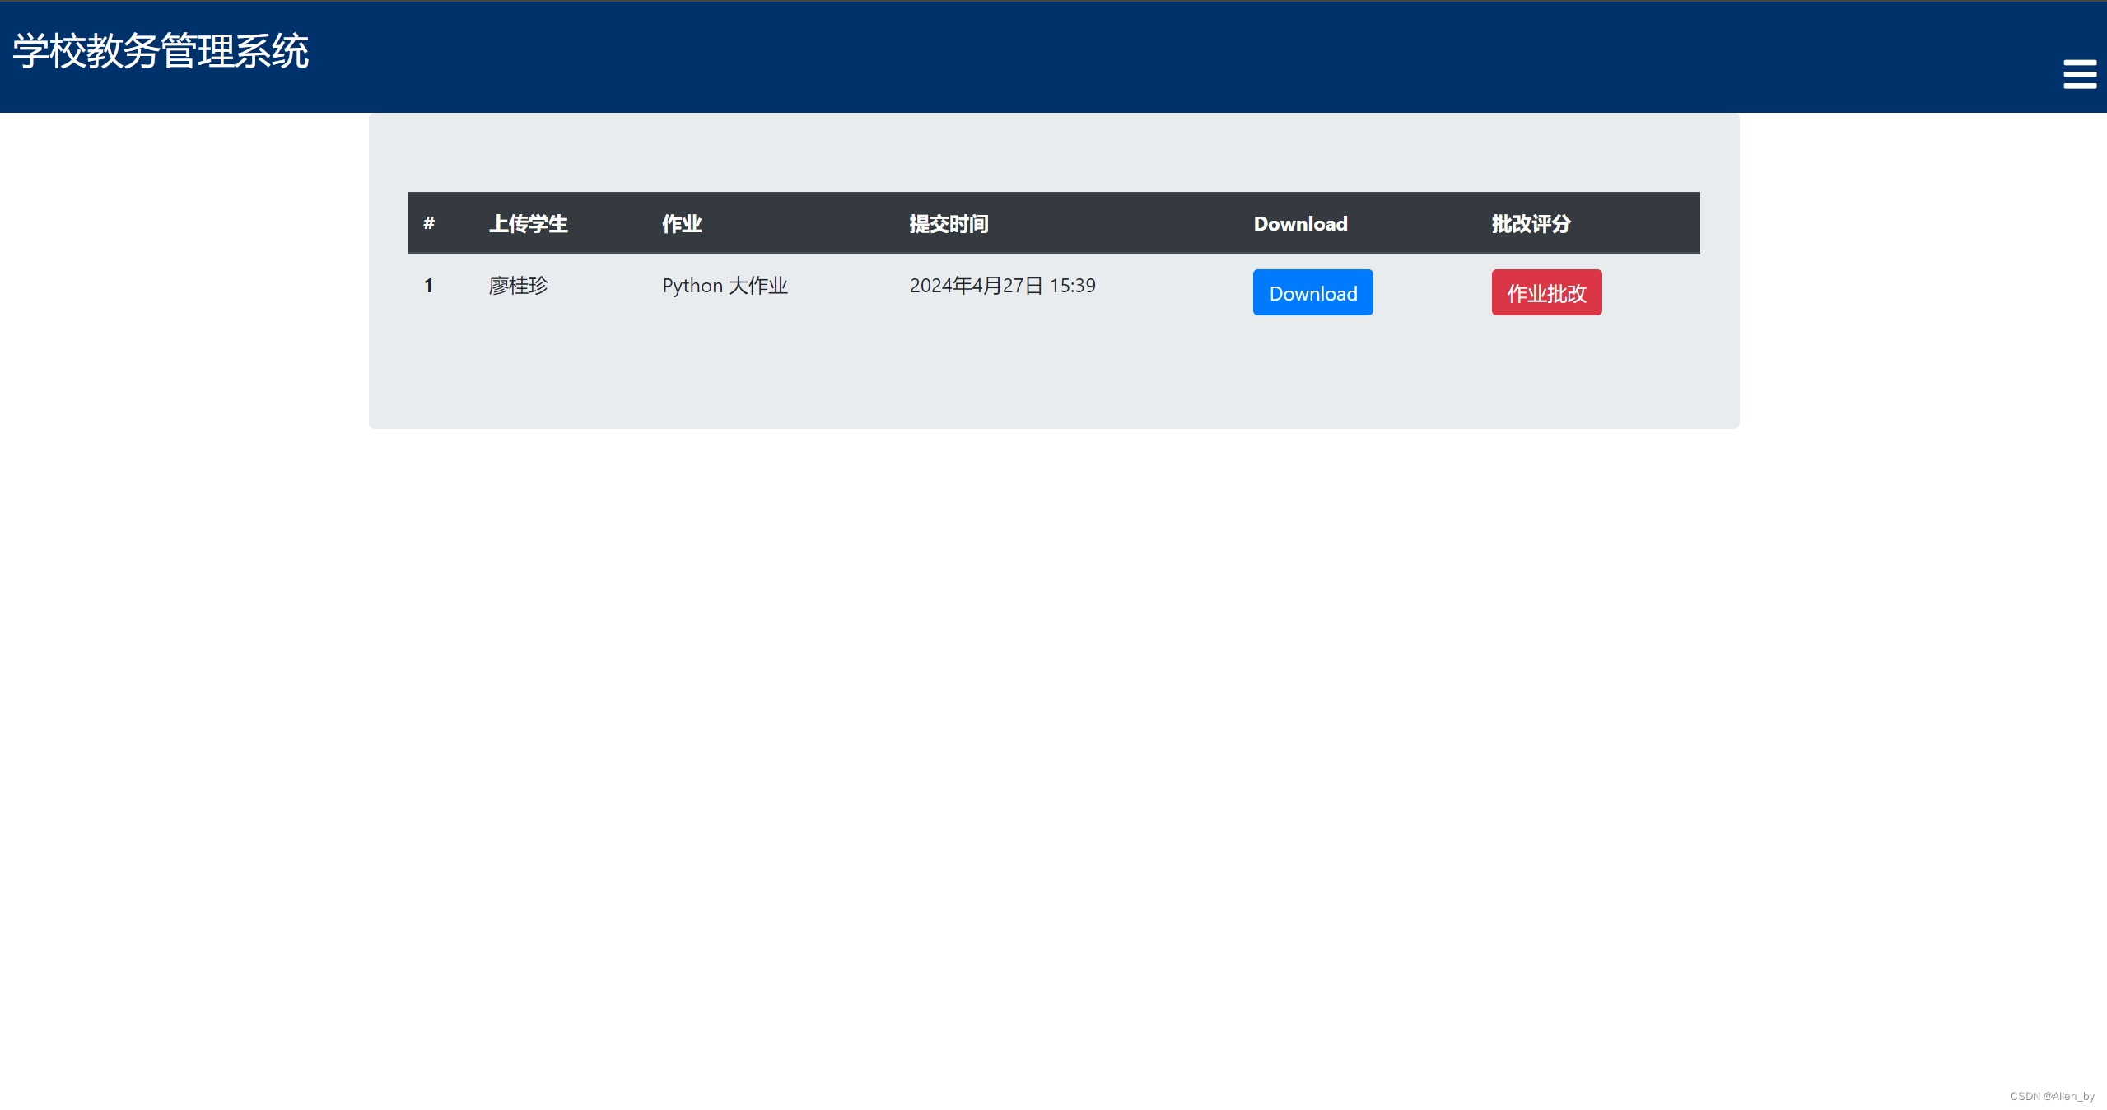This screenshot has width=2107, height=1110.
Task: Click the 批改评分 column header
Action: 1531,223
